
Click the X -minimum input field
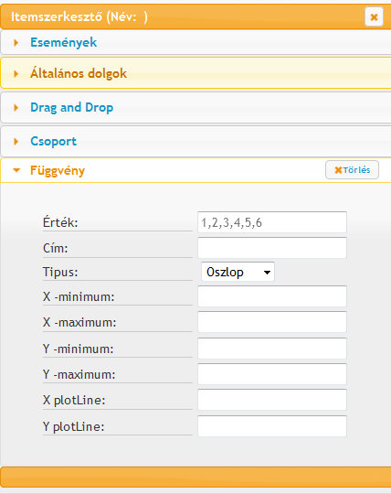pos(272,296)
